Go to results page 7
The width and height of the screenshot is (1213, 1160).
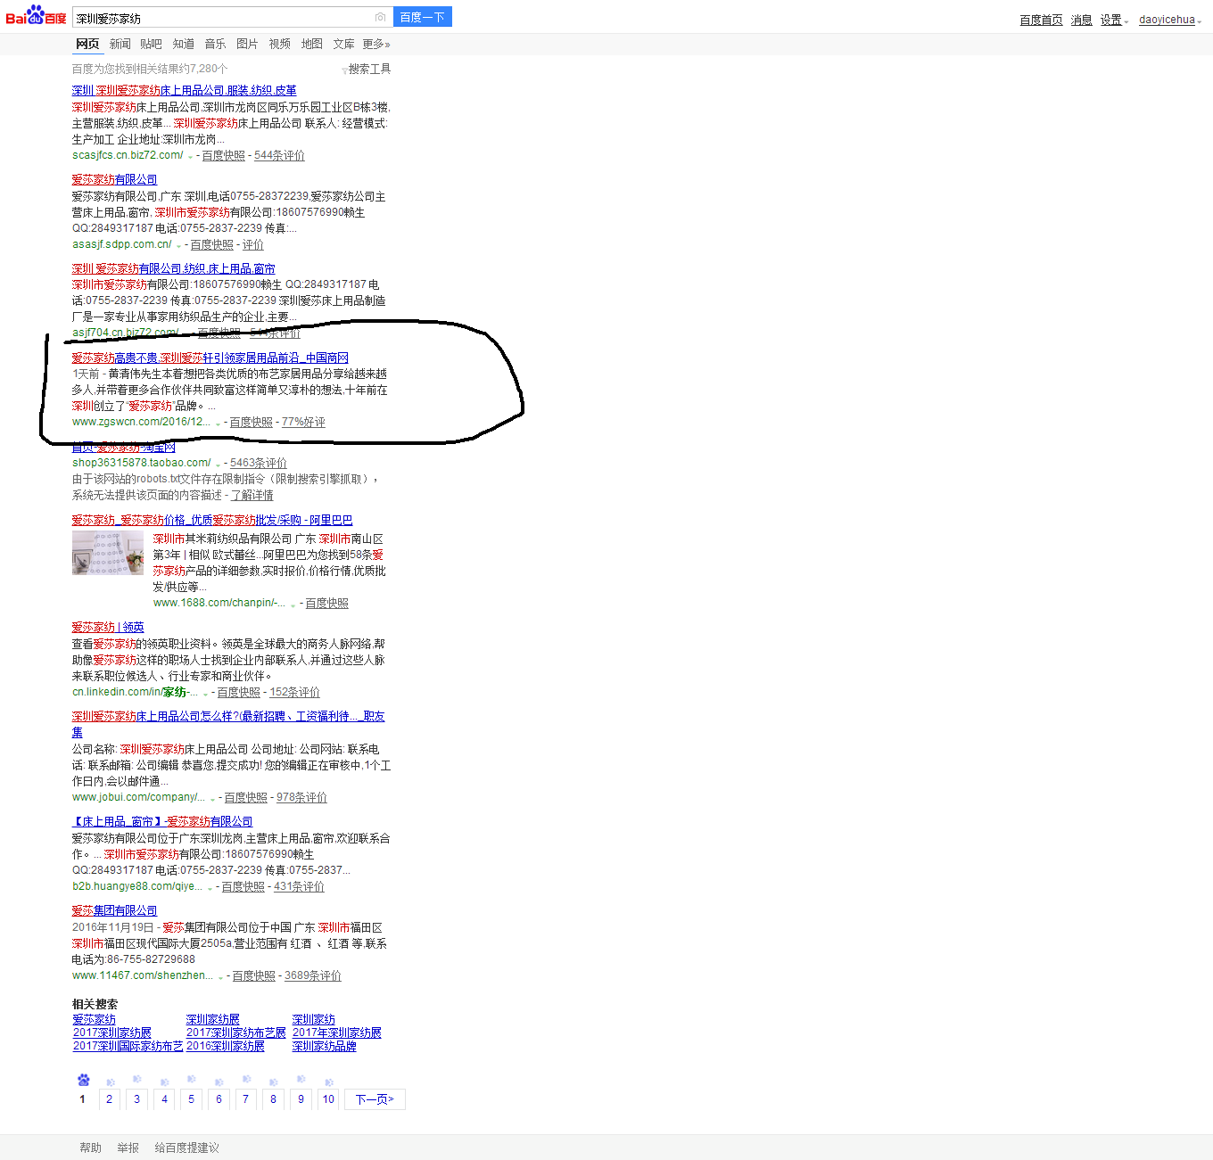point(246,1099)
